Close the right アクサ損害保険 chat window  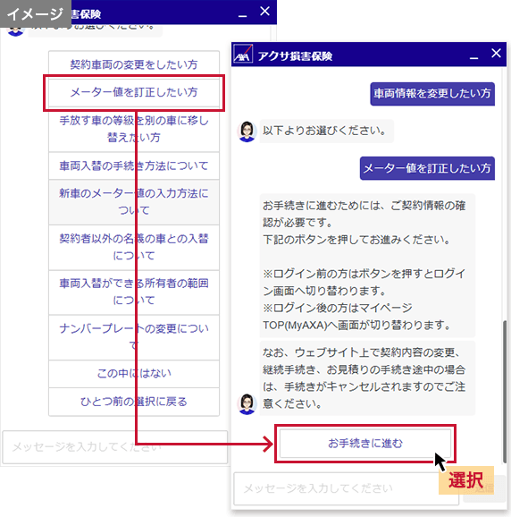tap(496, 53)
